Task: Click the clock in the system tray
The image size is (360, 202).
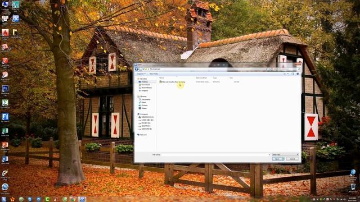Action: pyautogui.click(x=353, y=199)
